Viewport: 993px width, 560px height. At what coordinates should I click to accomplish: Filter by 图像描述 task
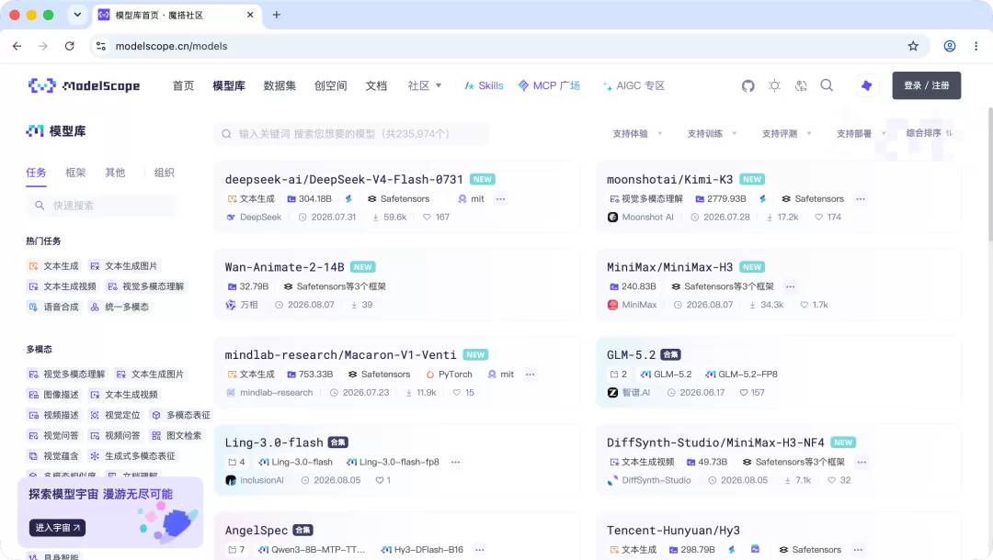click(53, 395)
